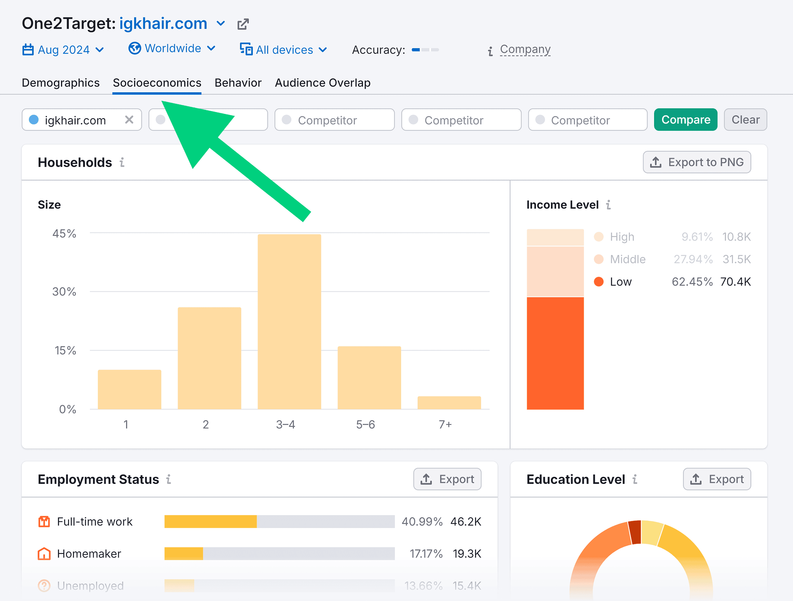Click the Audience Overlap tab
Viewport: 793px width, 601px height.
coord(322,83)
